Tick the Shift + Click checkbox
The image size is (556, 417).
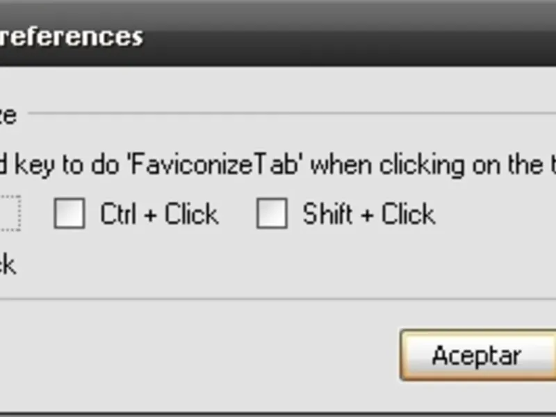272,213
